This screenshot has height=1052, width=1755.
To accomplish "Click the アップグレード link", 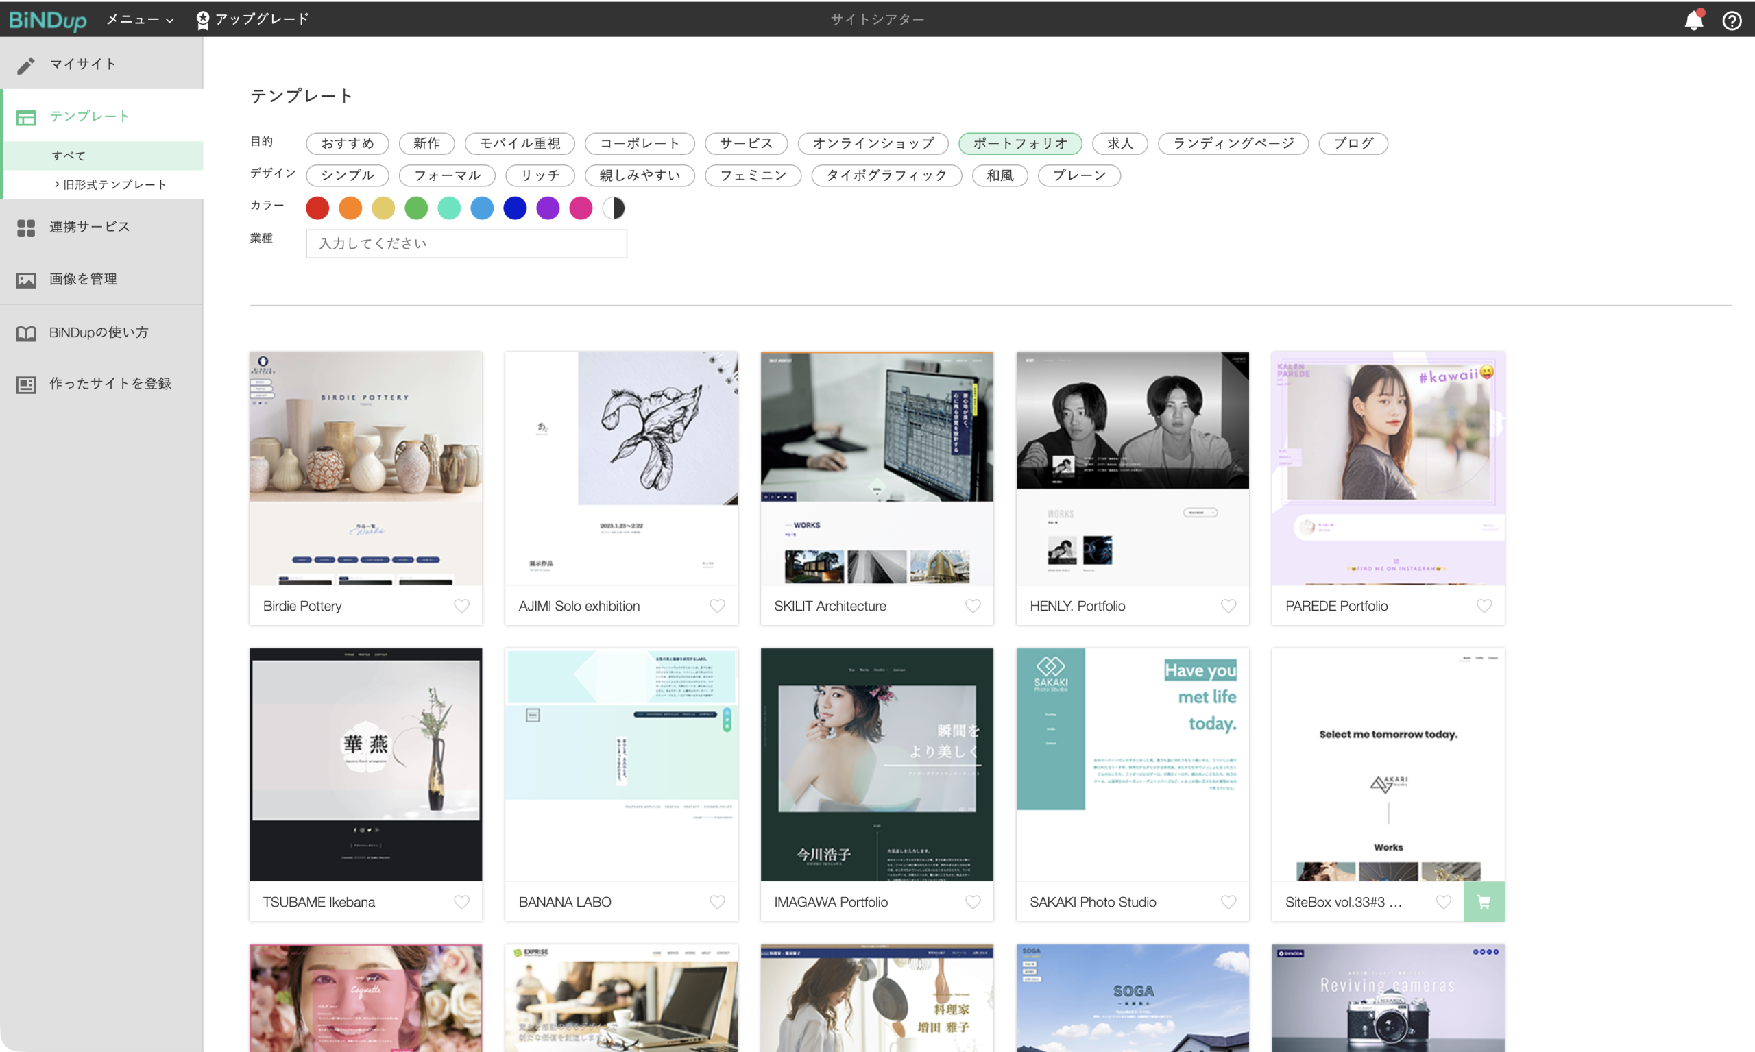I will pyautogui.click(x=252, y=19).
